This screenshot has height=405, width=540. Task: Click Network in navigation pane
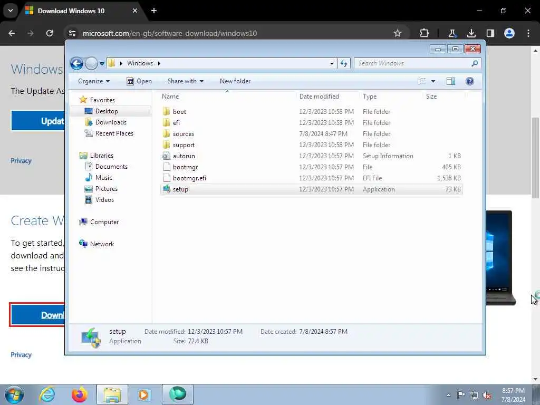(102, 244)
